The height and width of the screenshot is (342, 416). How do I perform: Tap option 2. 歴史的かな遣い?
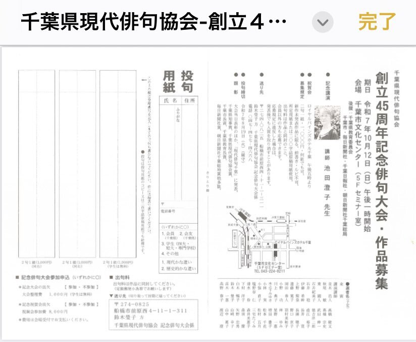coord(179,269)
